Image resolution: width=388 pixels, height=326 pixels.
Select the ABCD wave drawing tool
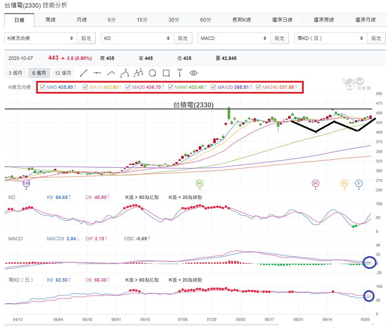[x=138, y=73]
